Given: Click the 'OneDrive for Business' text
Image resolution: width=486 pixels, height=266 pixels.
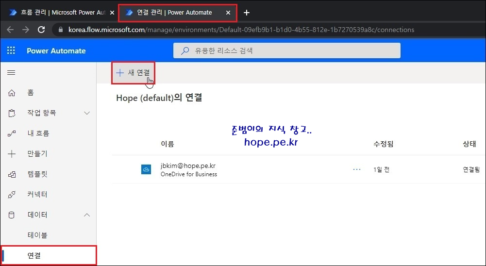Looking at the screenshot, I should (189, 174).
